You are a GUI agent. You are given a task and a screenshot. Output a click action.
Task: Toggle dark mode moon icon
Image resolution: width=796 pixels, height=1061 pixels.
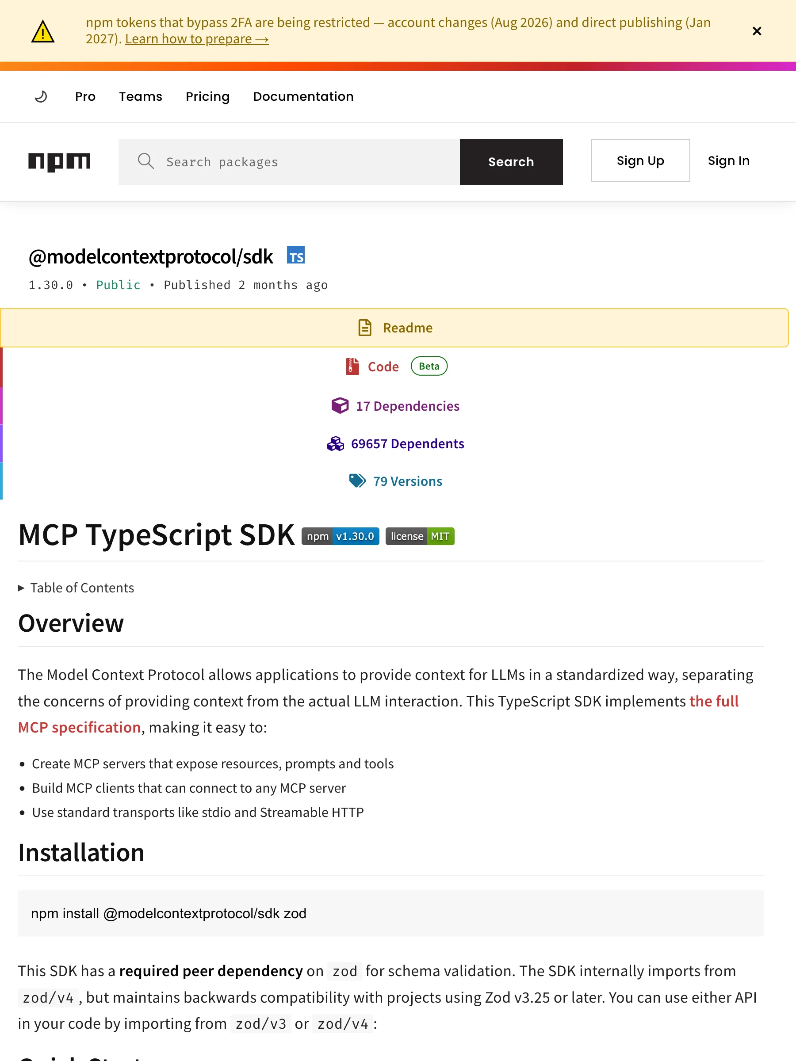(41, 96)
